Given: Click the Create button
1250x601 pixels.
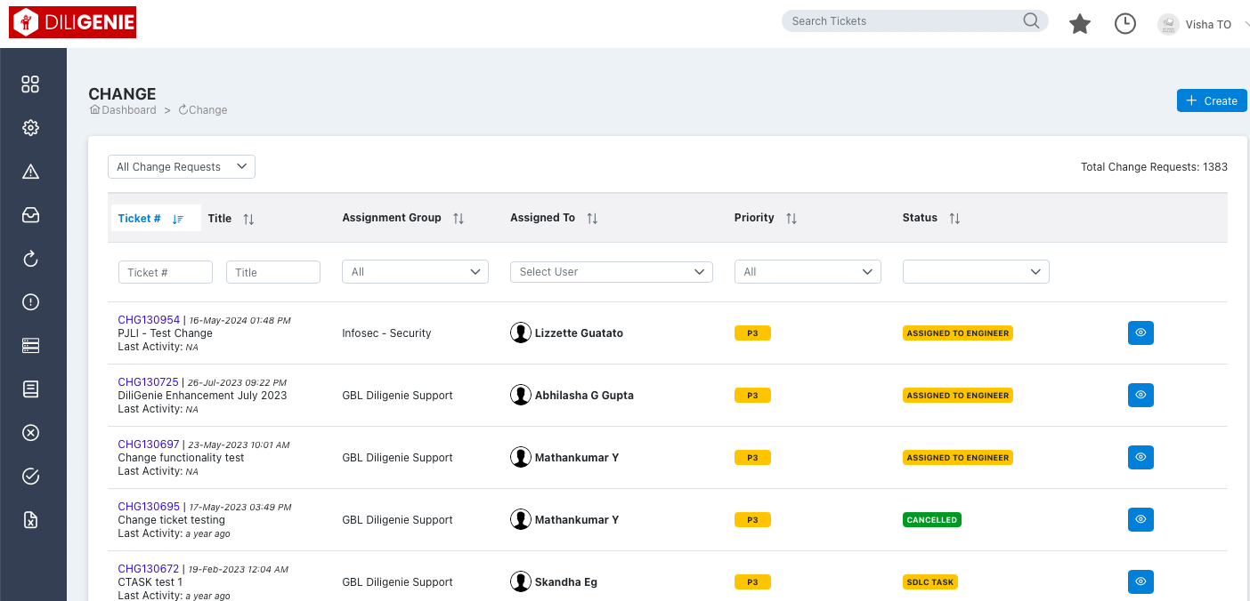Looking at the screenshot, I should [x=1211, y=100].
